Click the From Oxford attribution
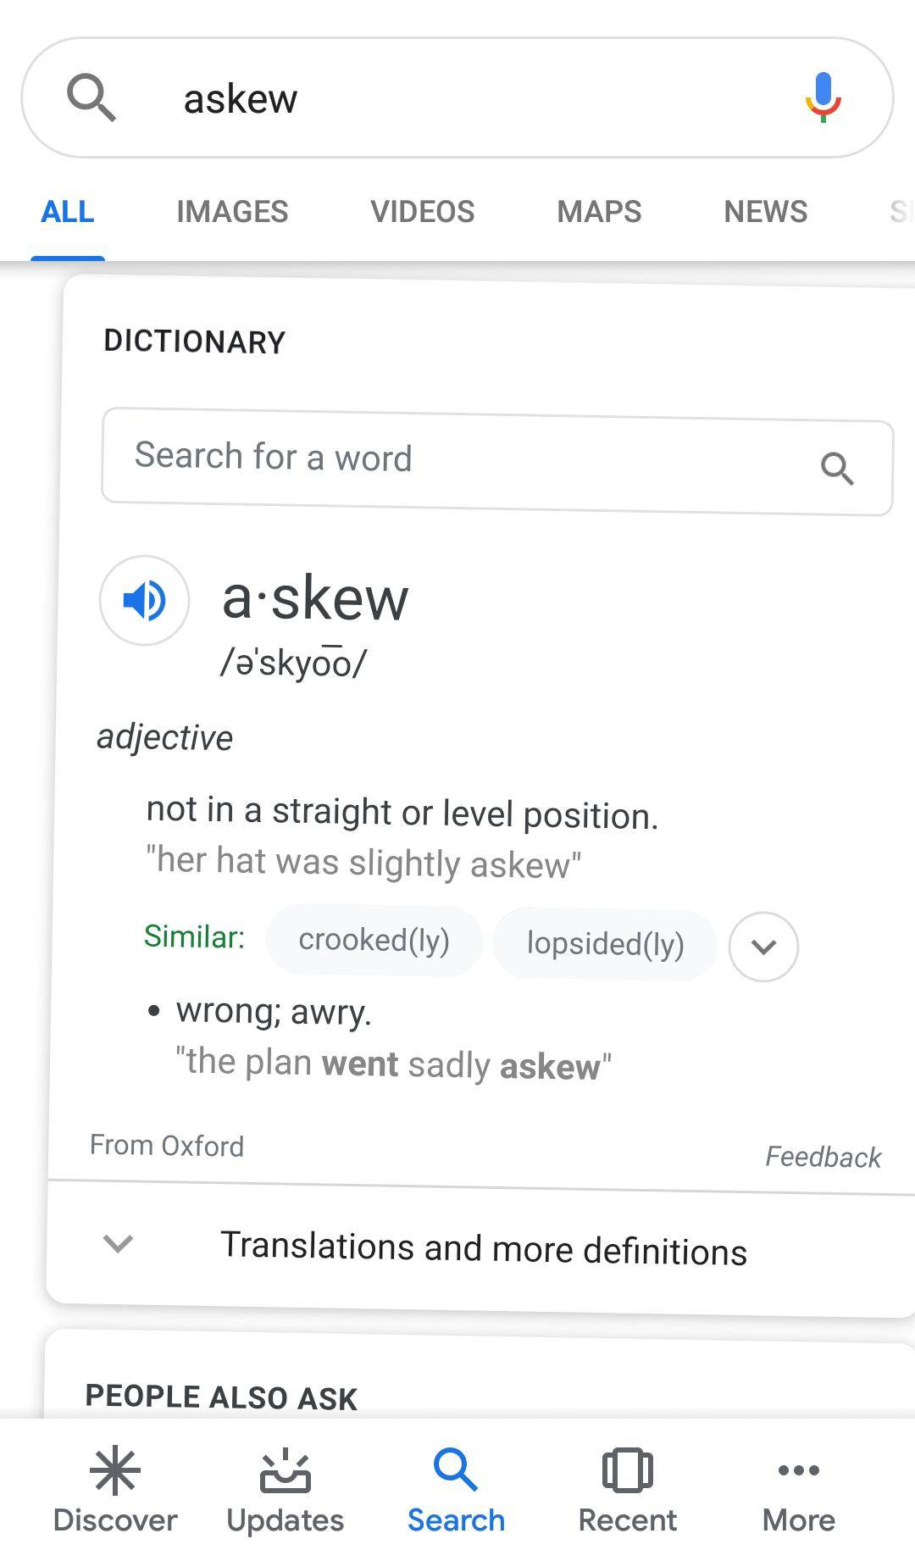This screenshot has height=1561, width=915. click(x=167, y=1146)
